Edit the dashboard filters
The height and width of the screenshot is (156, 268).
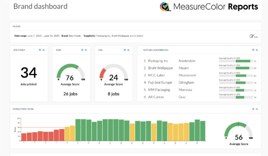pos(254,36)
